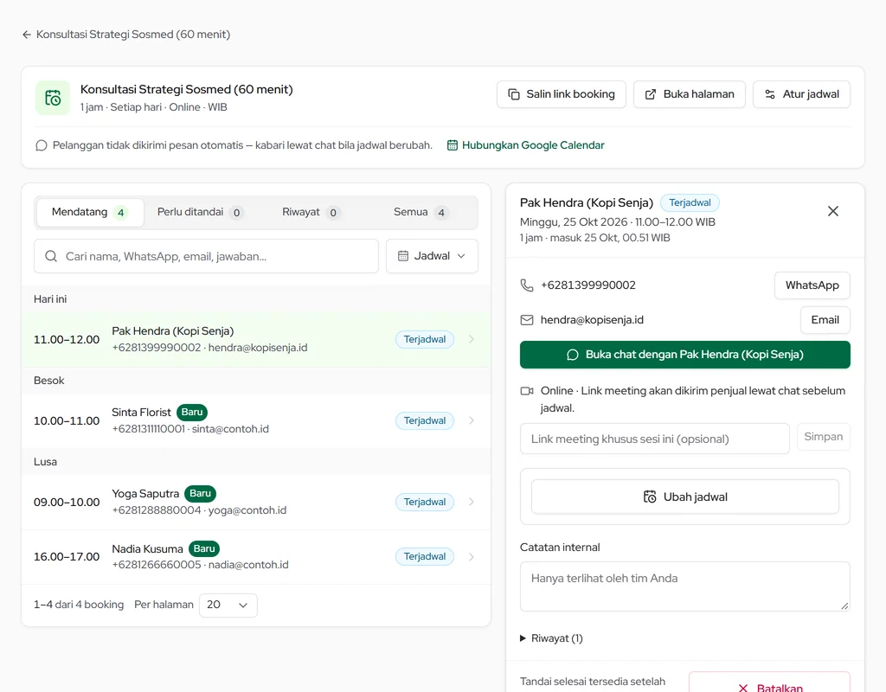The height and width of the screenshot is (692, 886).
Task: Click the video camera icon beside Online
Action: coord(527,391)
